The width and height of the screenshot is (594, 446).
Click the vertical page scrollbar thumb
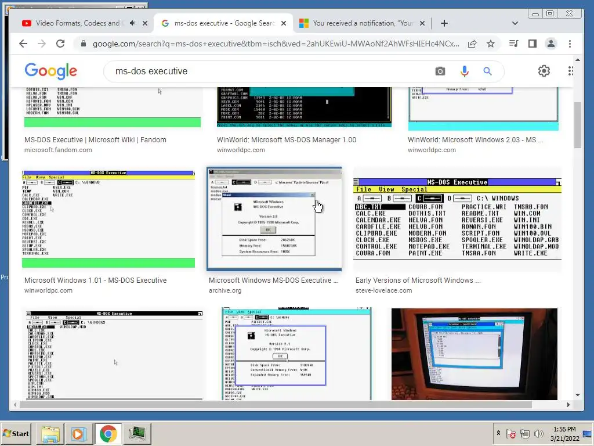pos(577,125)
